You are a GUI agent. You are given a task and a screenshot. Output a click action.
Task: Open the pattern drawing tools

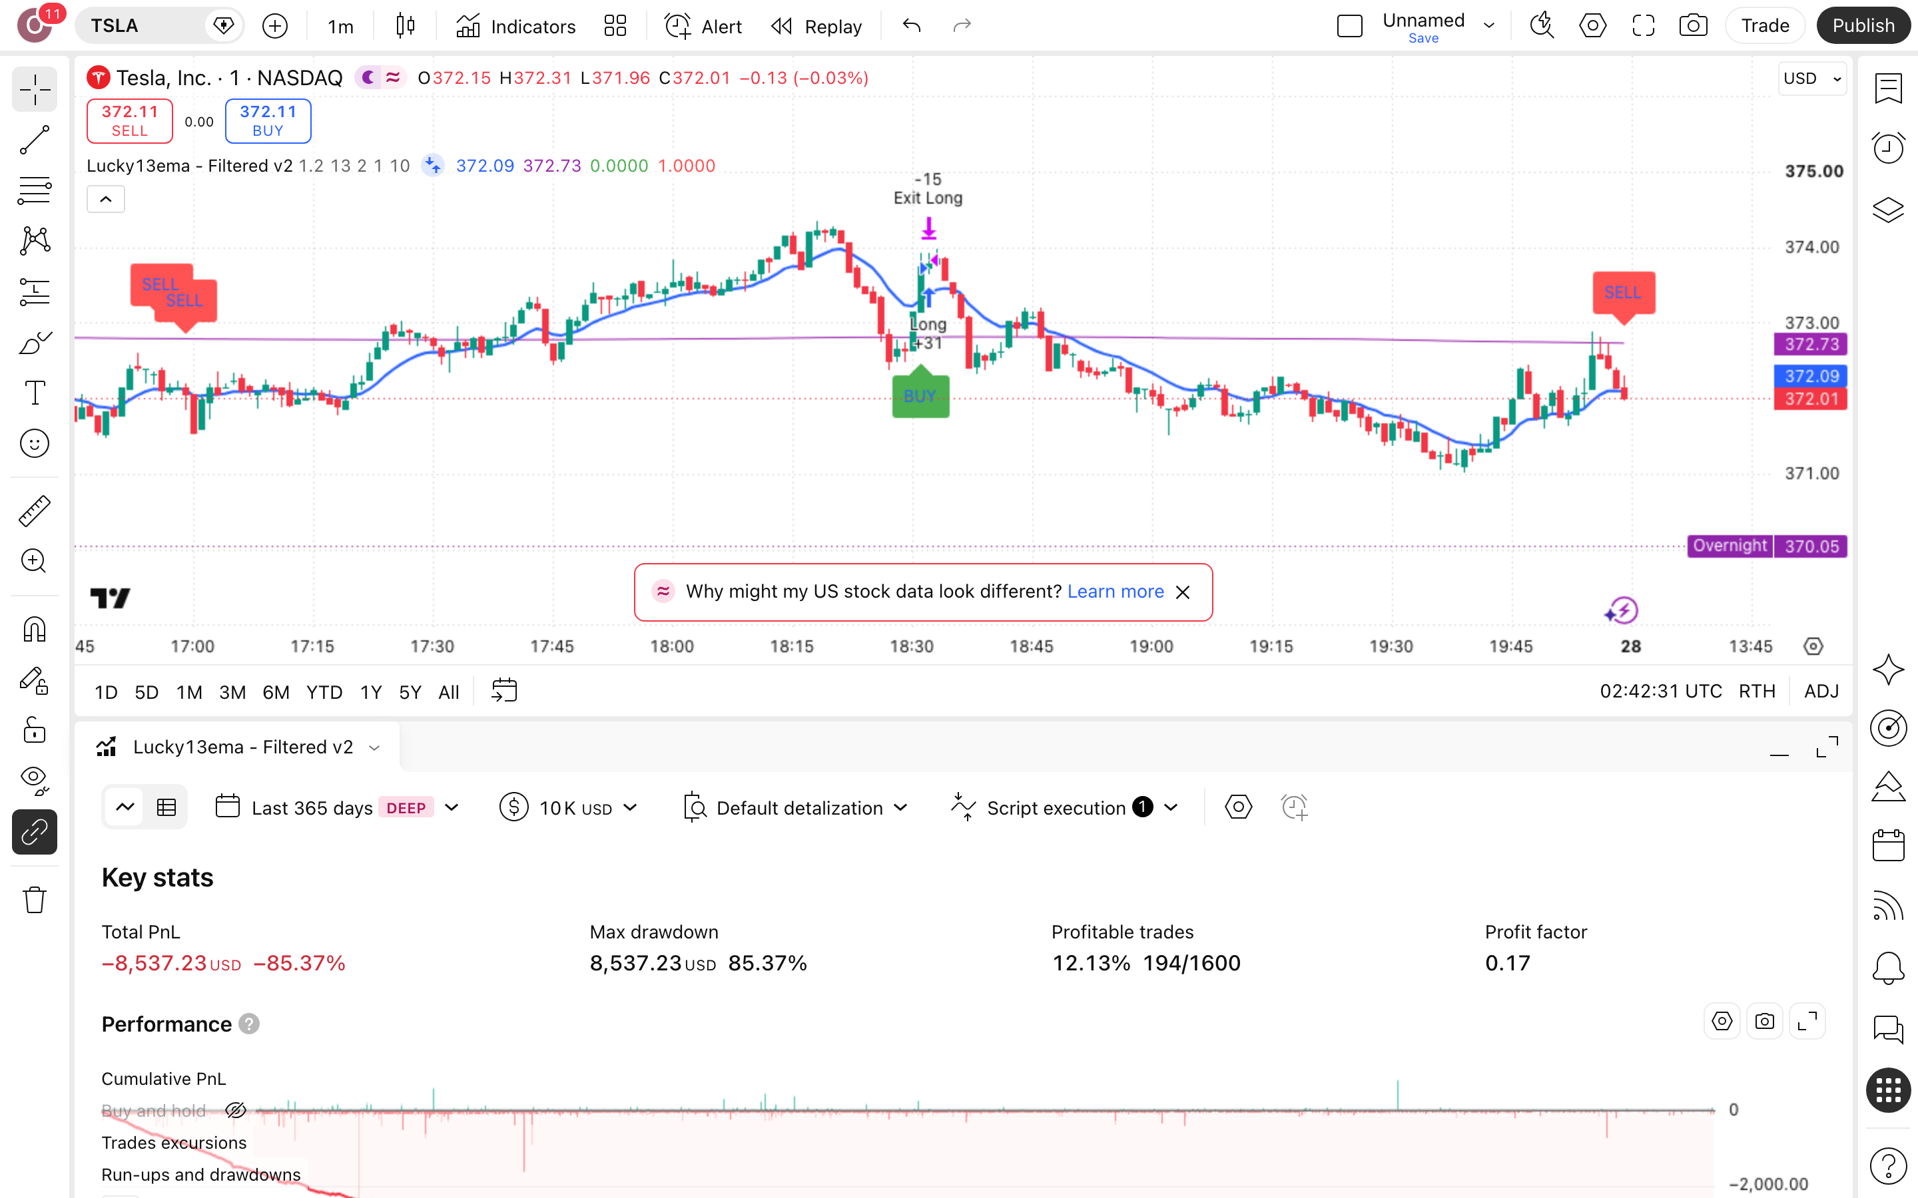click(34, 241)
